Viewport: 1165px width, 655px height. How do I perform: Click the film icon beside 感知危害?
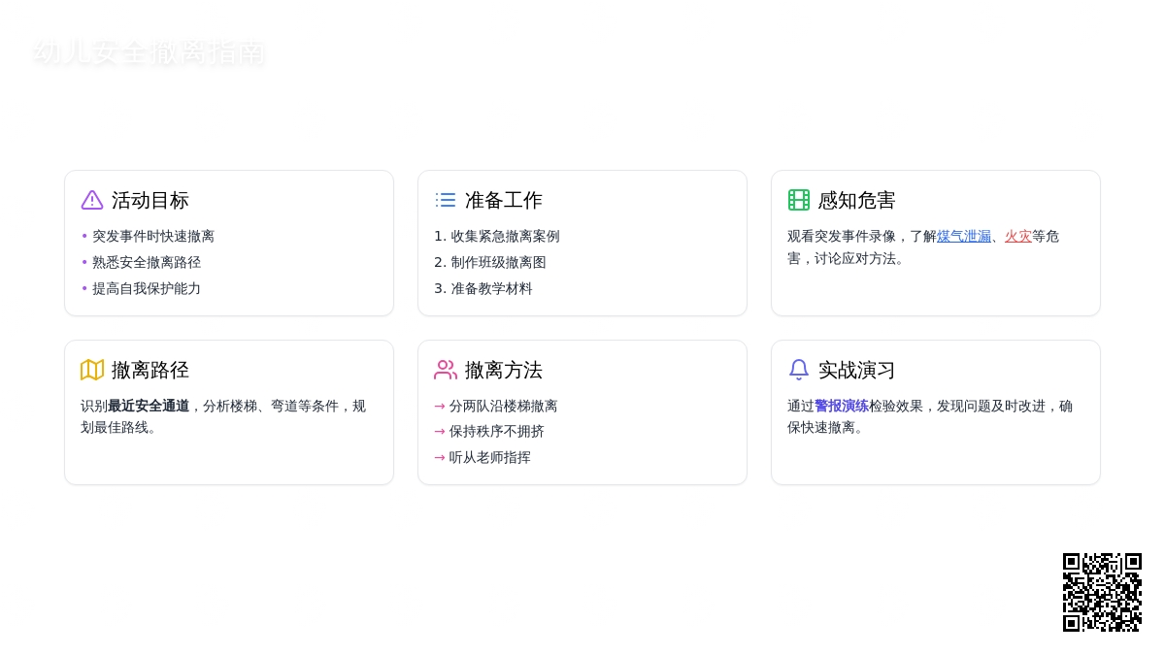[799, 200]
